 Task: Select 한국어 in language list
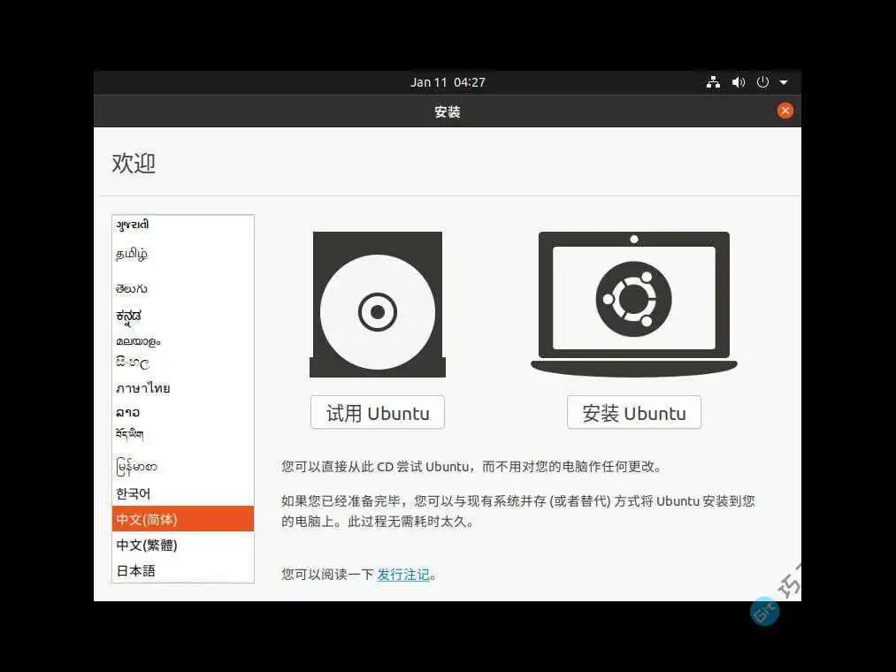click(x=183, y=493)
